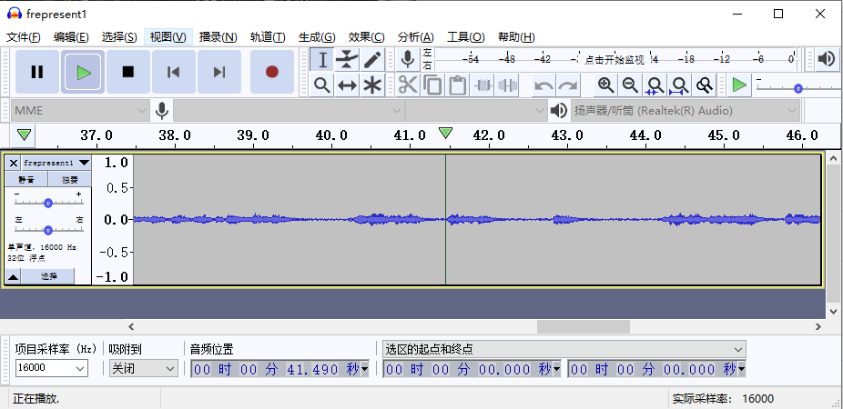Open the 文件(F) menu
This screenshot has width=843, height=409.
(23, 37)
